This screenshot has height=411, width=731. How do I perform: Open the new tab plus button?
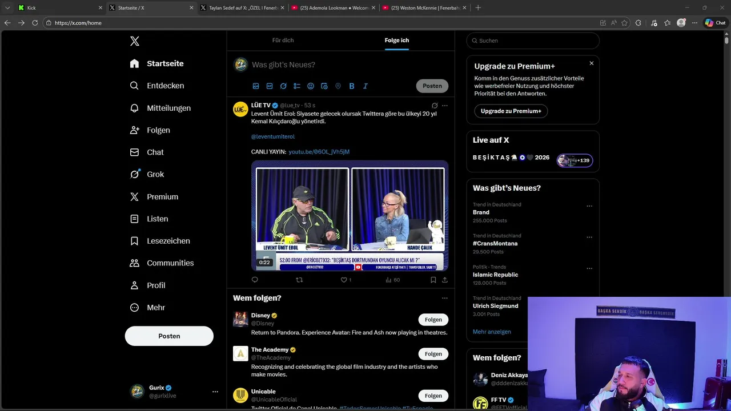[x=478, y=8]
